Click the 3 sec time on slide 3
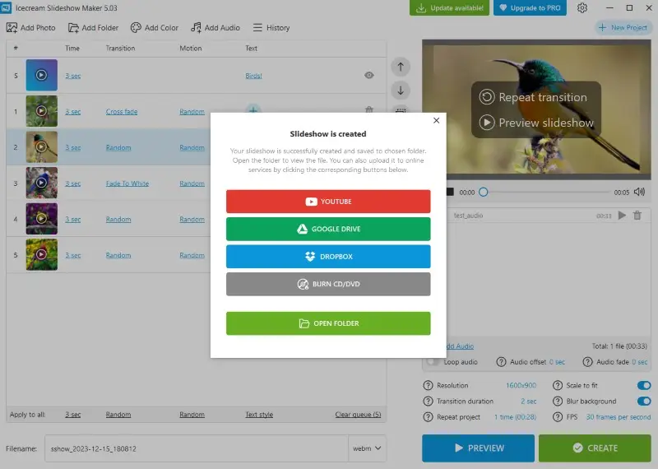 pos(73,183)
